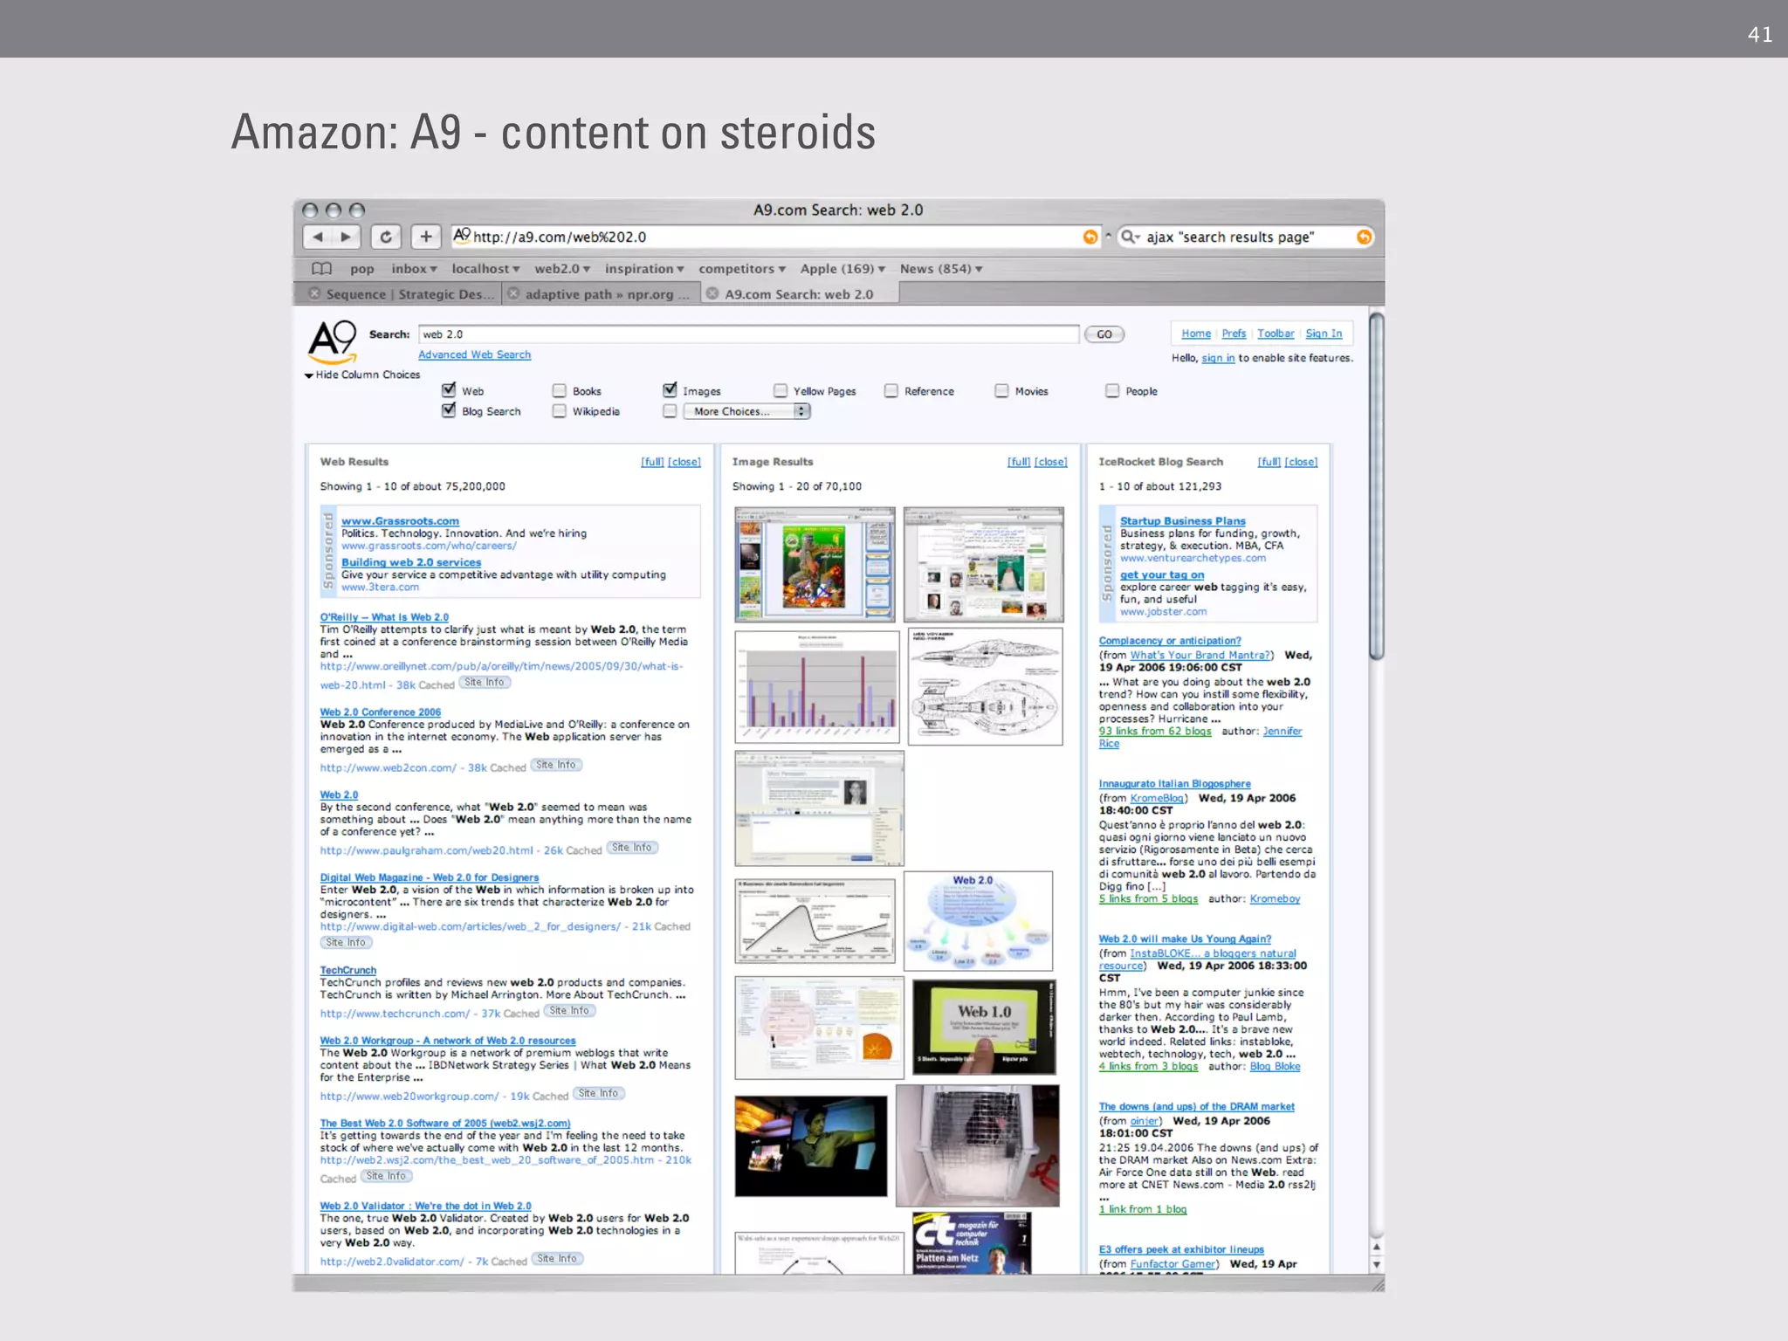Screen dimensions: 1788x1341
Task: Open the Apple (169) bookmark folder
Action: [842, 269]
